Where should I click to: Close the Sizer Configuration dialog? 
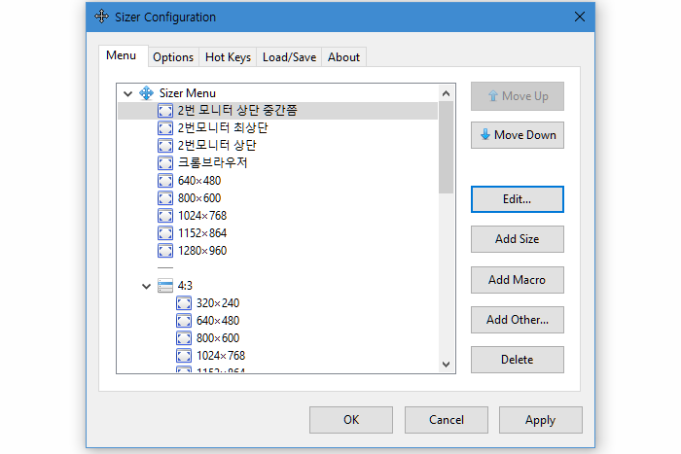[x=580, y=17]
